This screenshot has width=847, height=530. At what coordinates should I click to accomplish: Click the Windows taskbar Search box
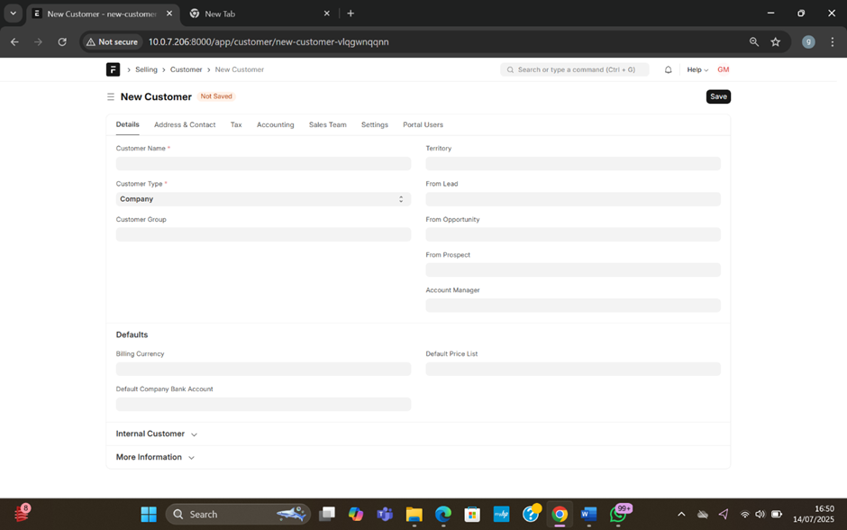[x=238, y=515]
